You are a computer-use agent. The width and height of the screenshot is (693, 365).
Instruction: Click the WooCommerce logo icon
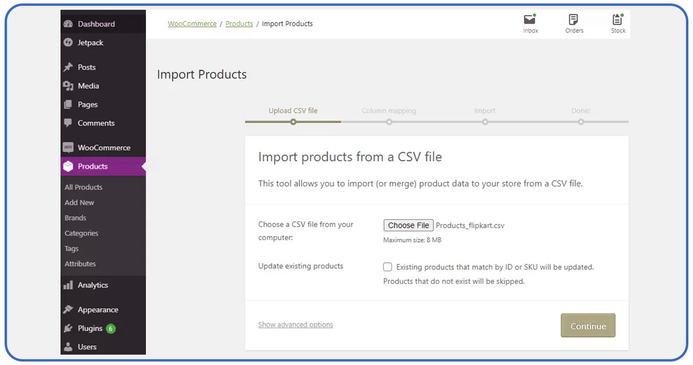(68, 147)
